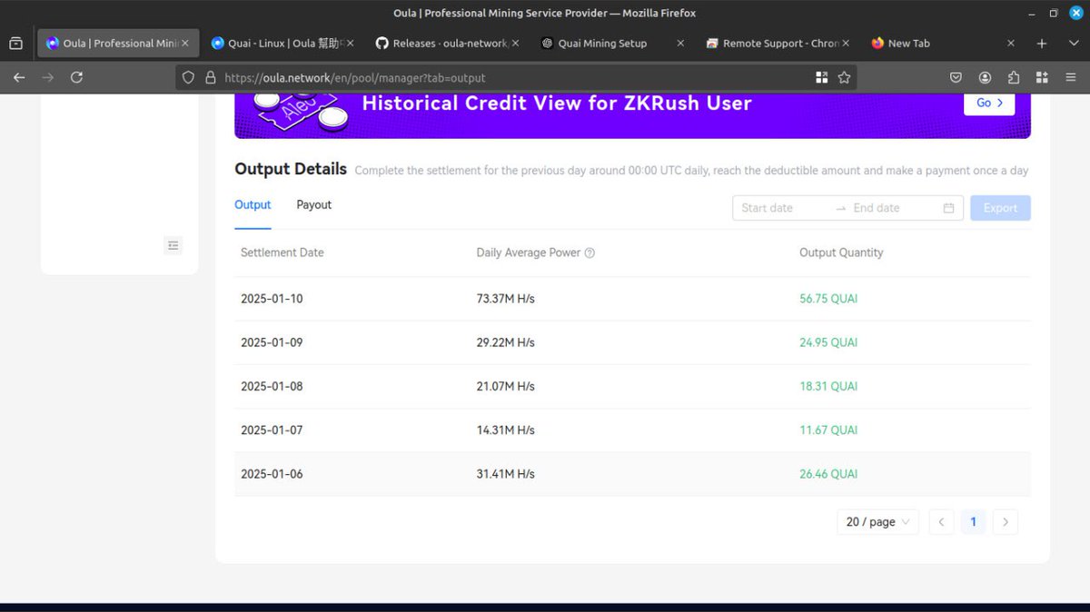
Task: Open the QR code grid icon in address bar
Action: (821, 78)
